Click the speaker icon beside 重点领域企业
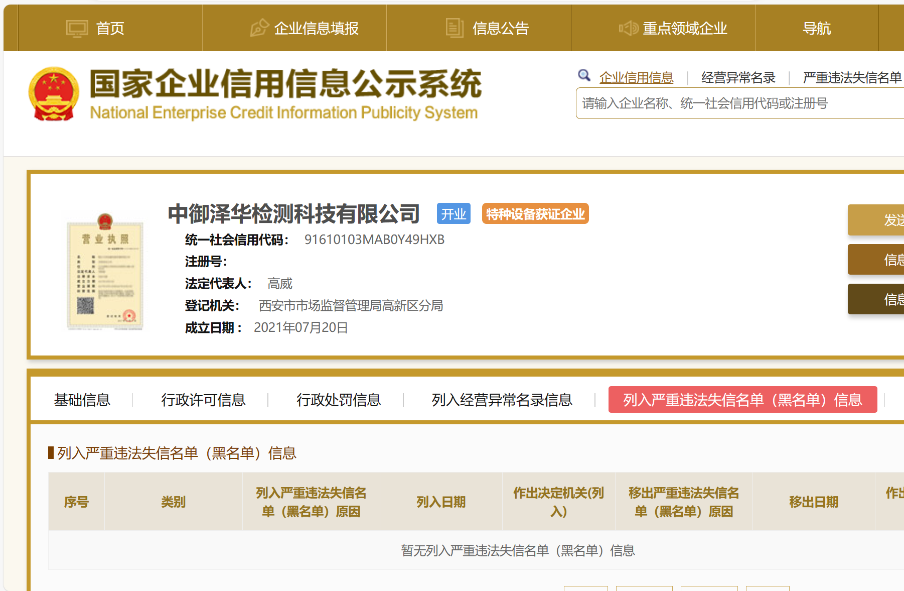The image size is (904, 591). click(628, 28)
